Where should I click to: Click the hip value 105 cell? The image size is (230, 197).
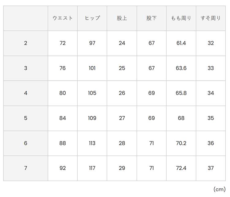point(92,93)
